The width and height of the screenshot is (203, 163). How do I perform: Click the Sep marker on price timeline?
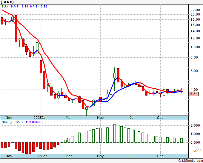click(x=160, y=118)
